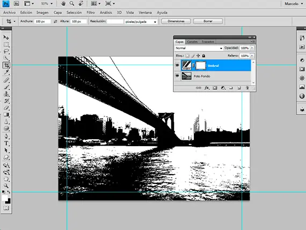This screenshot has height=230, width=306.
Task: Toggle the lock all layer option
Action: pyautogui.click(x=203, y=56)
